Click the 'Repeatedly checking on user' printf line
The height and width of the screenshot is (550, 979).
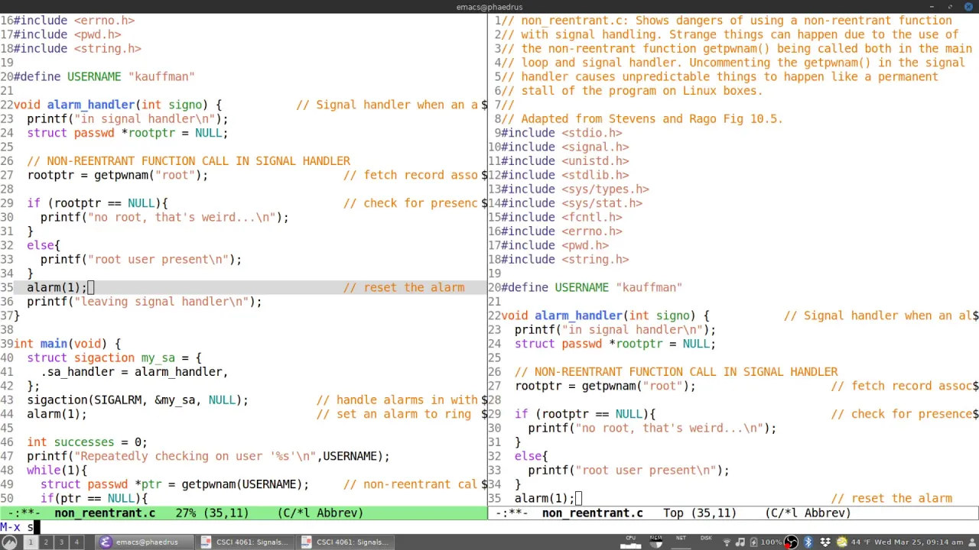click(208, 456)
